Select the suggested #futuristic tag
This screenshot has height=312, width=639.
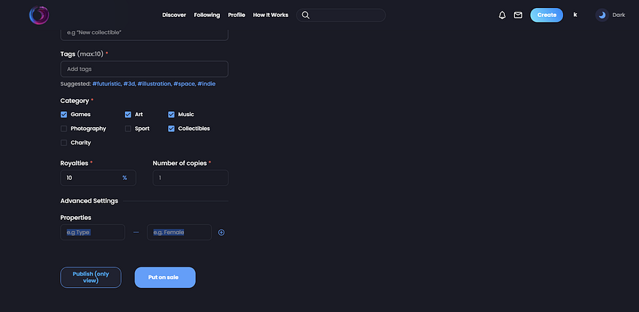(x=107, y=83)
